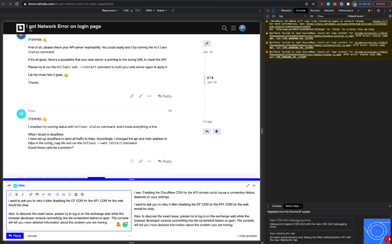Viewport: 392px width, 244px height.
Task: Click the blue Reply submit button
Action: pyautogui.click(x=15, y=235)
